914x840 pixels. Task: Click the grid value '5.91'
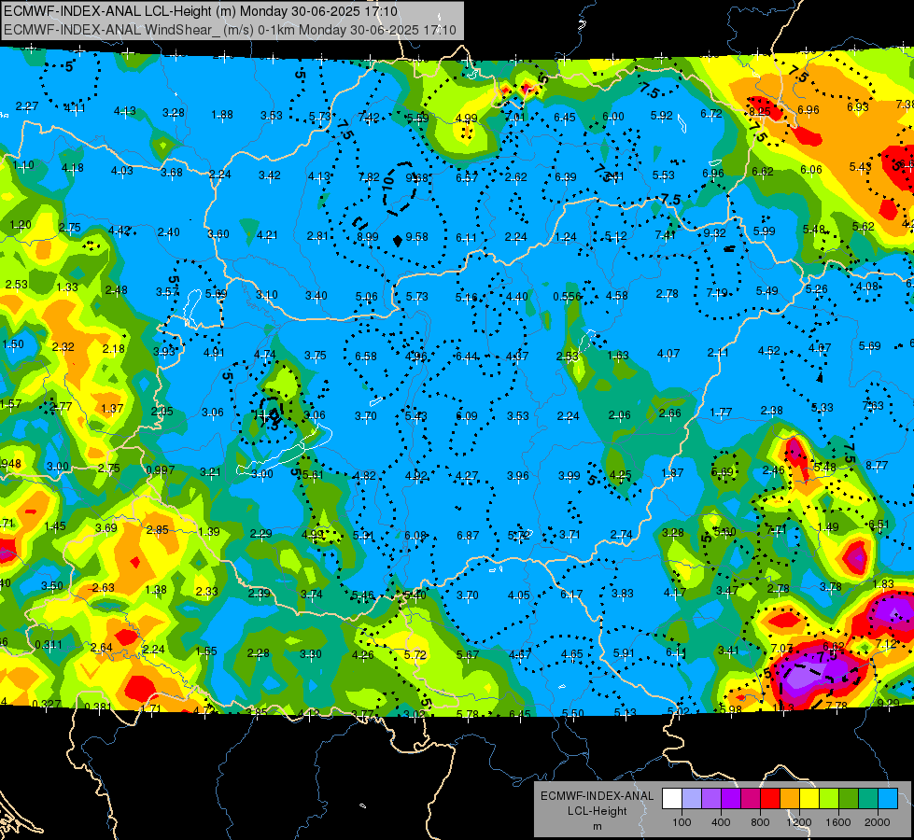point(624,653)
